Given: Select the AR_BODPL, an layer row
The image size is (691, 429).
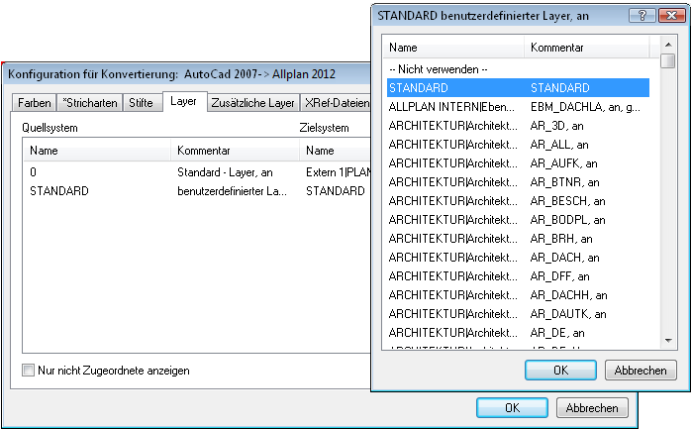Looking at the screenshot, I should tap(518, 220).
